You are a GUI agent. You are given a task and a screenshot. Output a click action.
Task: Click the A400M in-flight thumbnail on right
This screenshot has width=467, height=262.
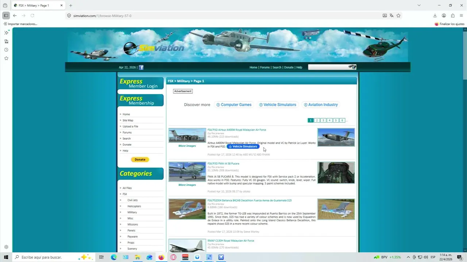(x=336, y=137)
